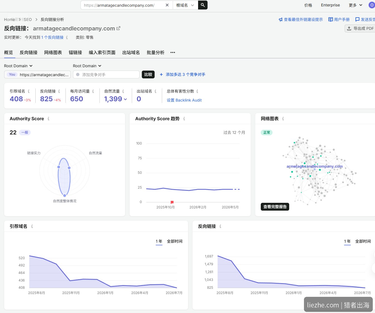Open the 出站域名 tab
The width and height of the screenshot is (375, 313).
(x=131, y=52)
